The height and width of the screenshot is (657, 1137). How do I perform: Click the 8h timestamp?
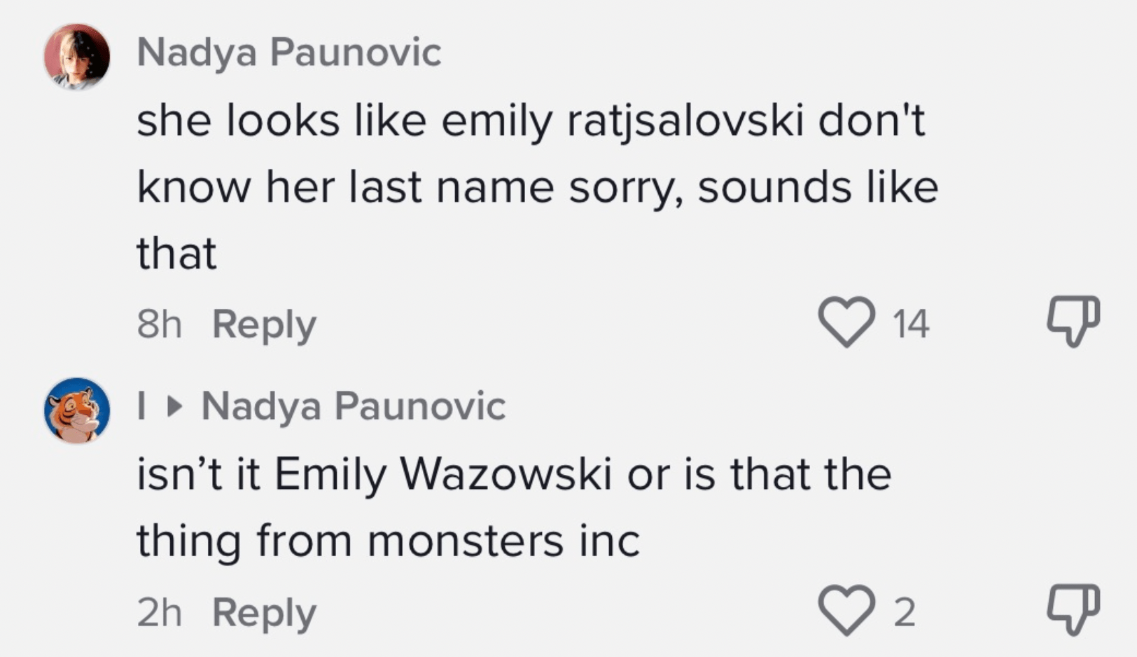159,325
